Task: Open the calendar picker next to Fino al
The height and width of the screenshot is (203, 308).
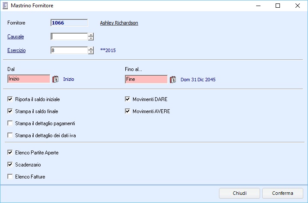Action: coord(173,80)
